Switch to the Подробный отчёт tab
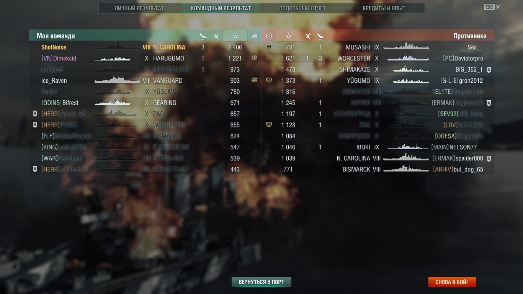 point(302,8)
